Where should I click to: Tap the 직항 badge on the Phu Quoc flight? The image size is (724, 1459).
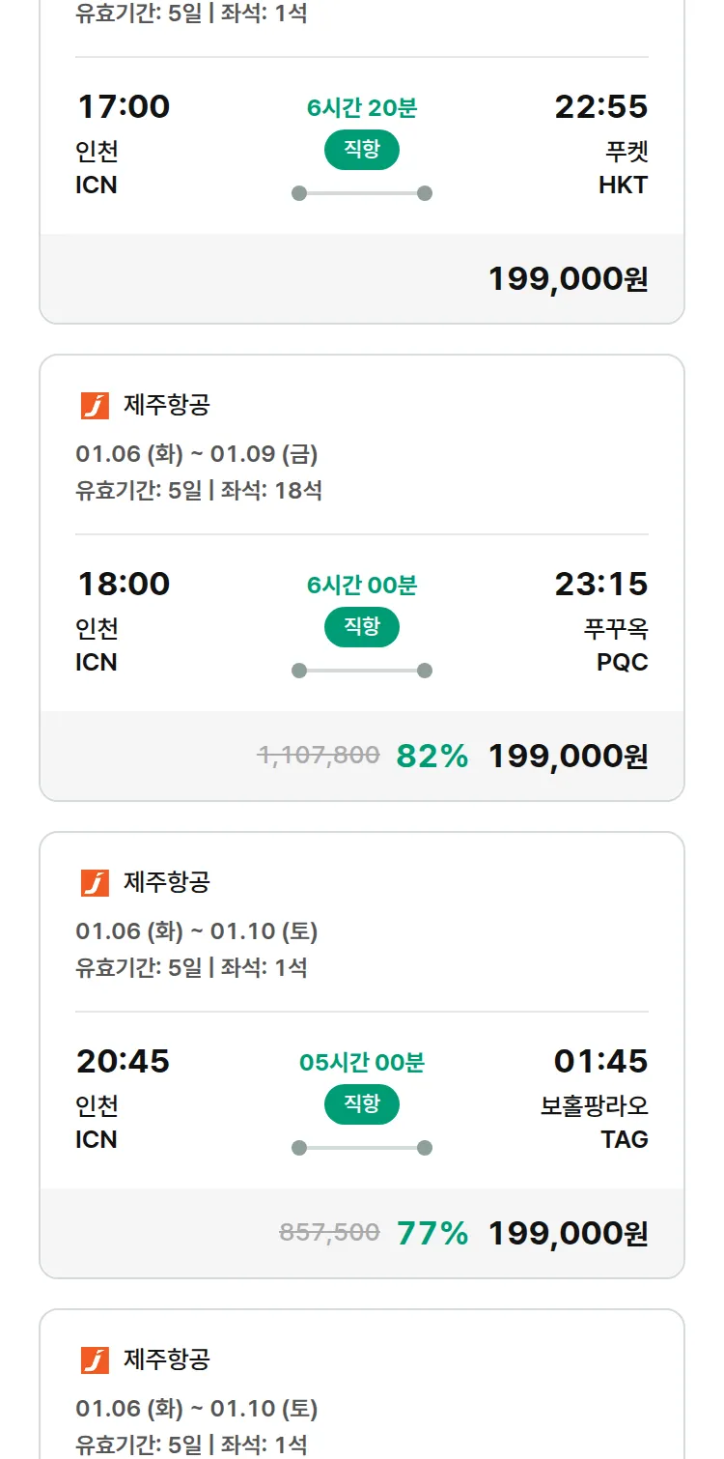point(362,627)
